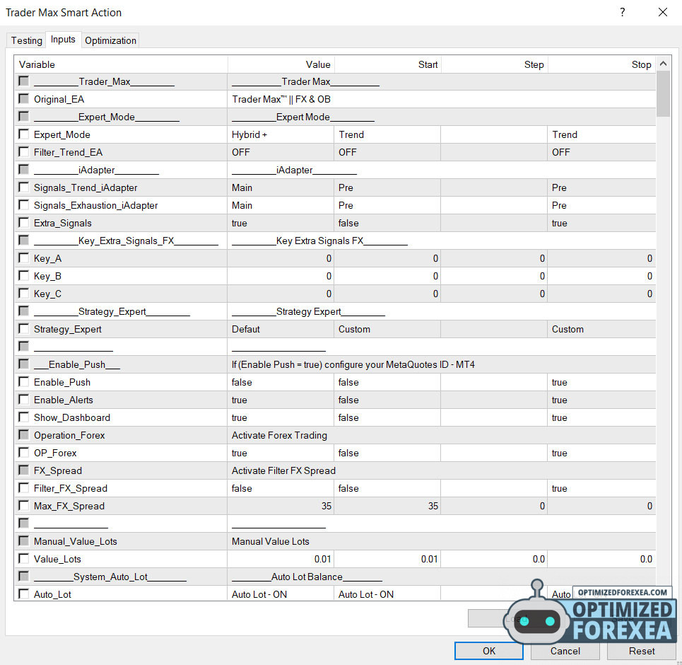The height and width of the screenshot is (665, 682).
Task: Click the vertical scrollbar thumb
Action: click(663, 94)
